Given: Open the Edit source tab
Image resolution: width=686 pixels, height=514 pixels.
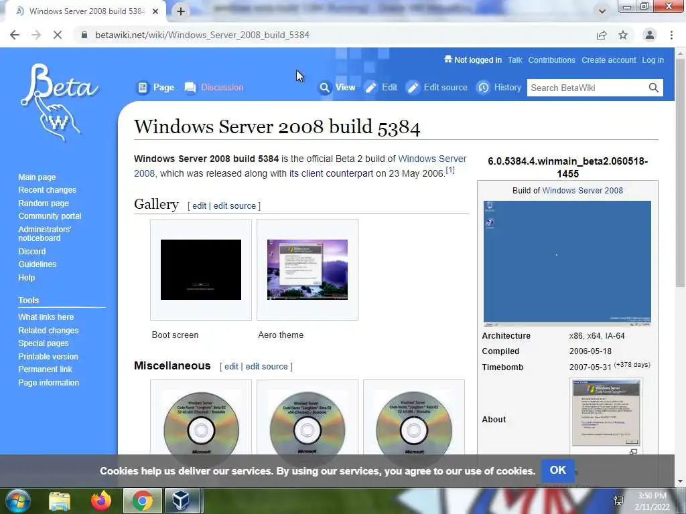Looking at the screenshot, I should (x=437, y=88).
